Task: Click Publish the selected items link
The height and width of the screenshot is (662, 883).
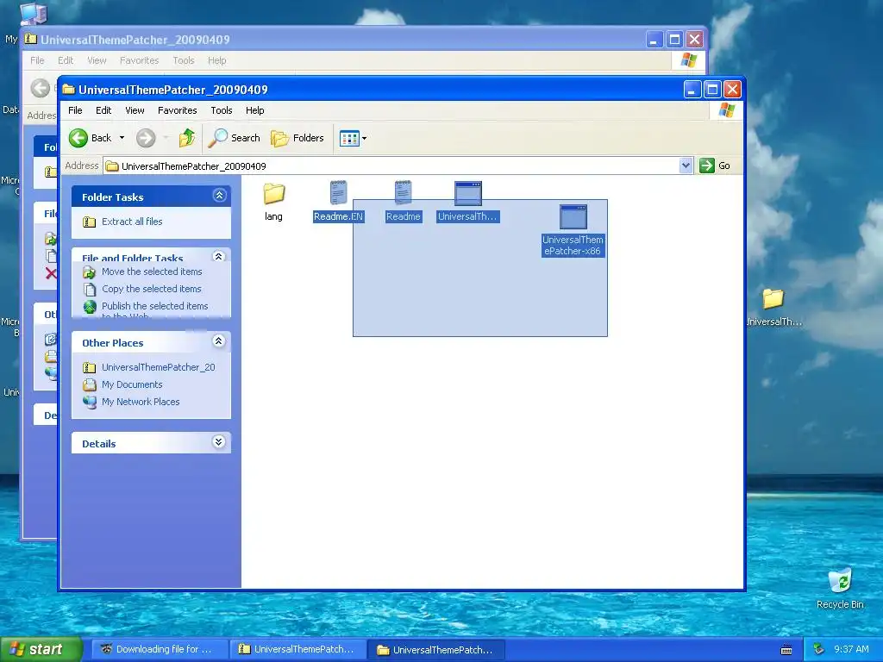Action: click(155, 306)
